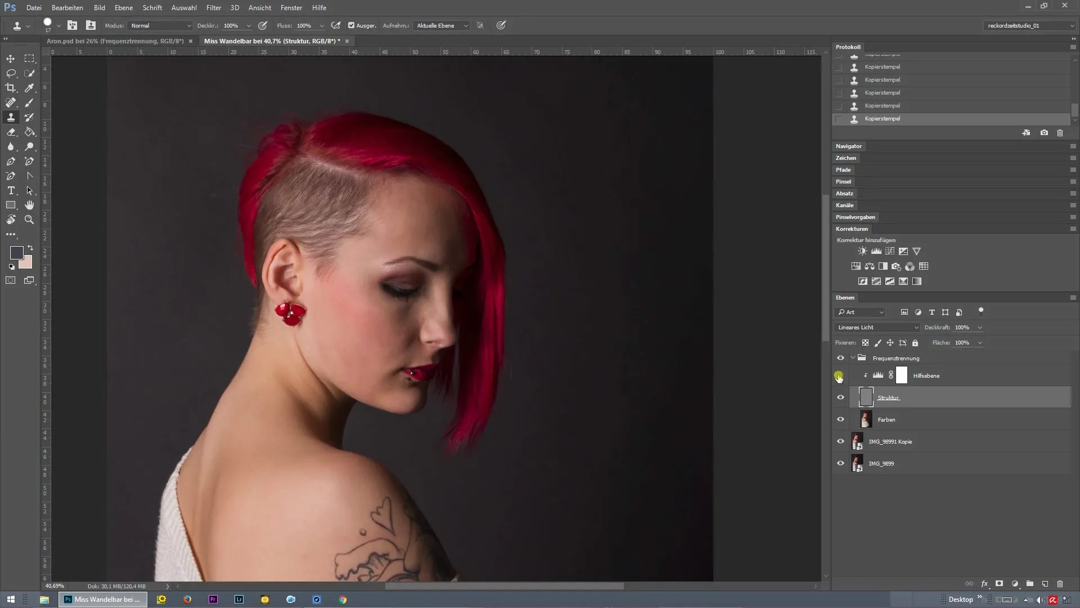This screenshot has height=608, width=1080.
Task: Select the Clone Stamp tool
Action: 11,117
